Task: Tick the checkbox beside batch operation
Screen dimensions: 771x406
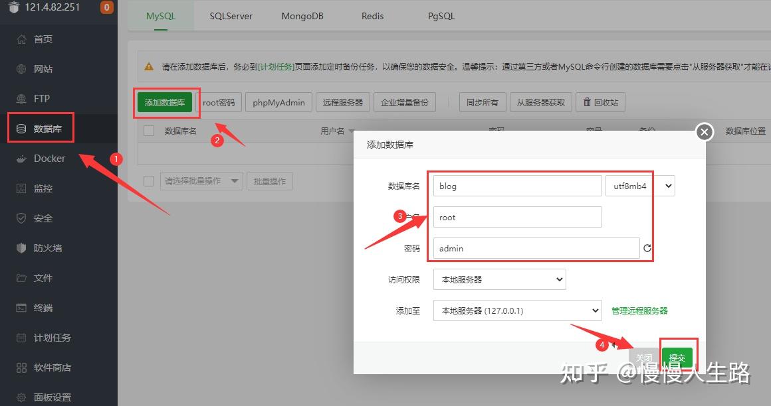Action: coord(148,180)
